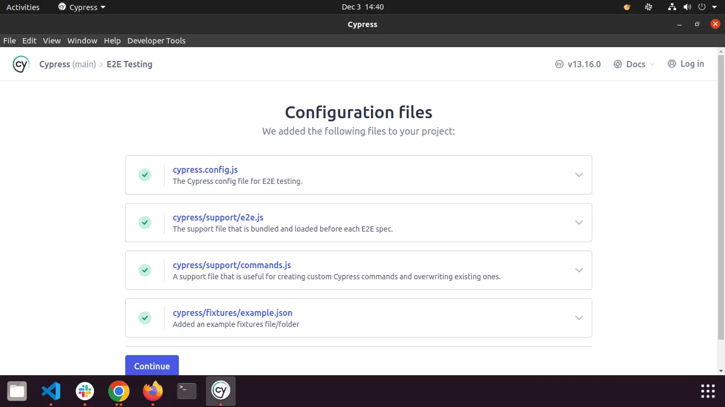Expand the cypress/support/e2e.js file row
The width and height of the screenshot is (725, 407).
click(579, 223)
